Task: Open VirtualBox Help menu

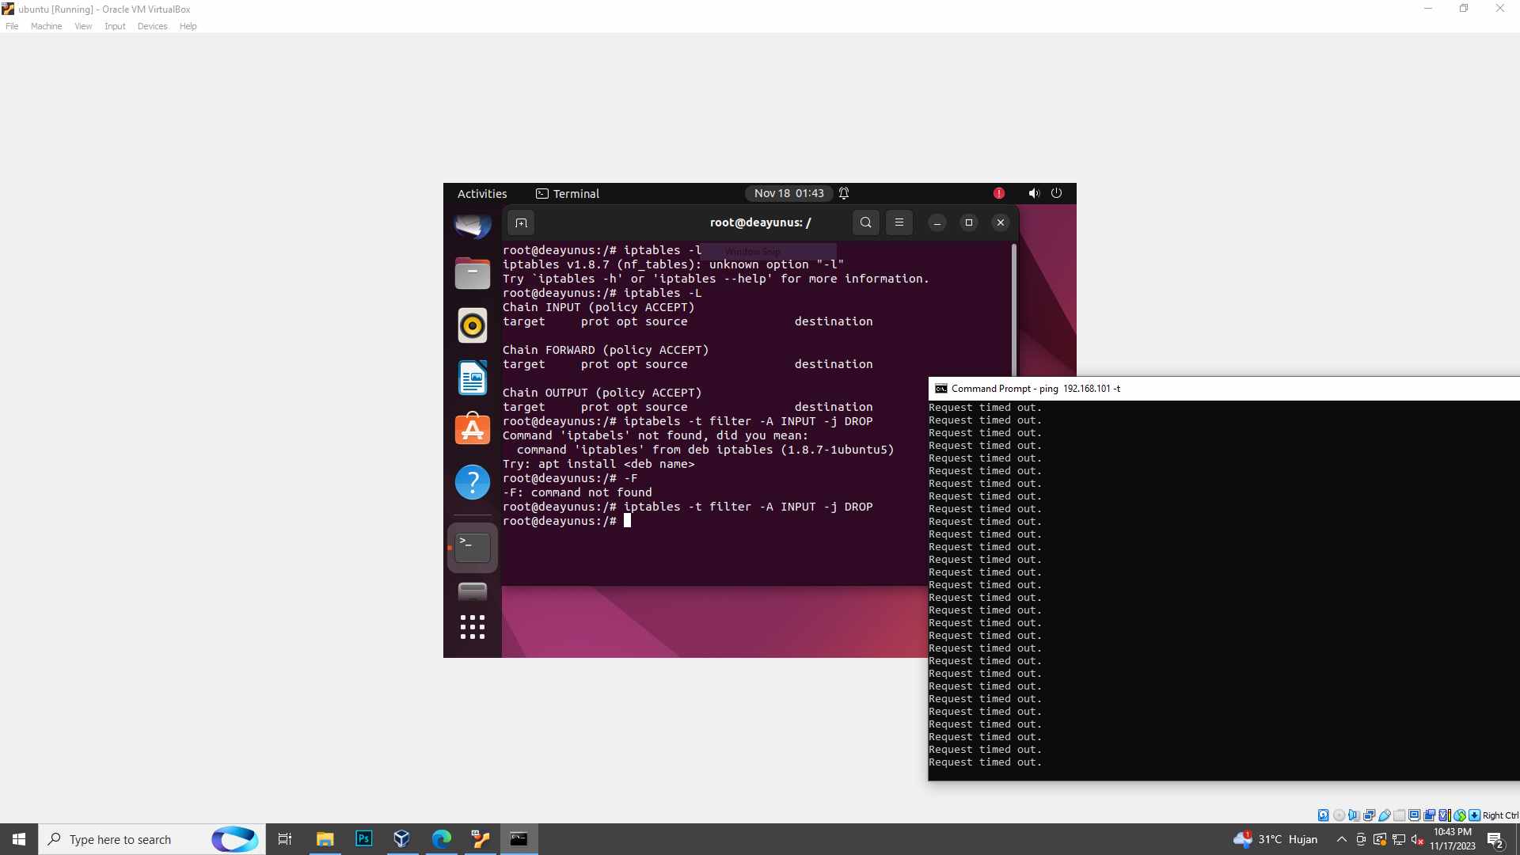Action: 188,26
